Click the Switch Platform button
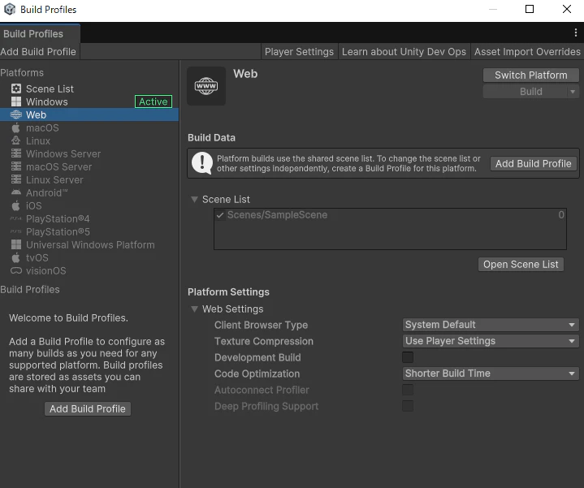The width and height of the screenshot is (584, 488). [530, 76]
